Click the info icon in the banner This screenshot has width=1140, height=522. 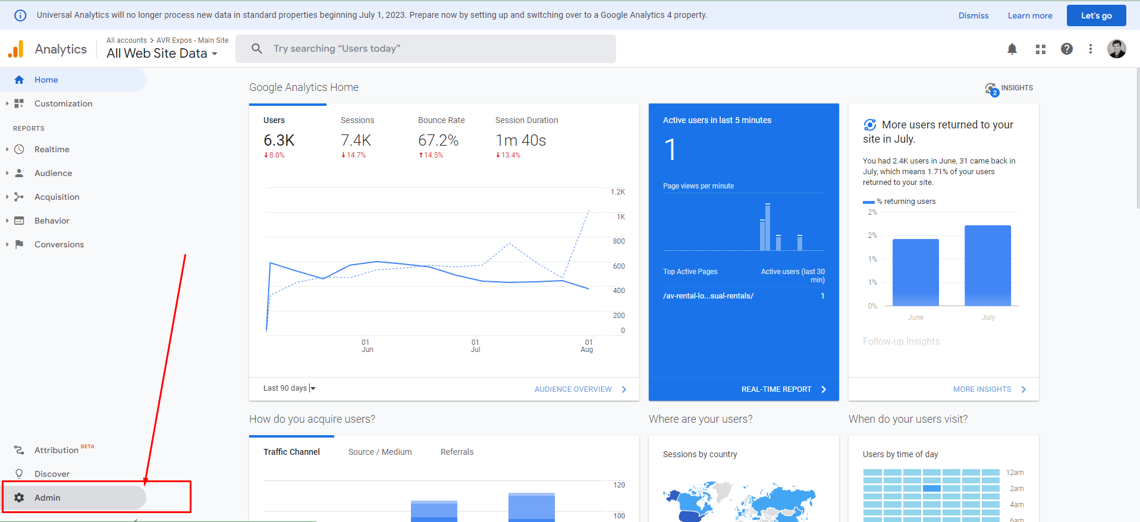[x=20, y=15]
